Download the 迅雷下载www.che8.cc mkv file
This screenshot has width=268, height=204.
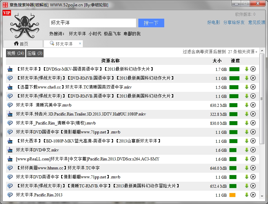pos(246,87)
